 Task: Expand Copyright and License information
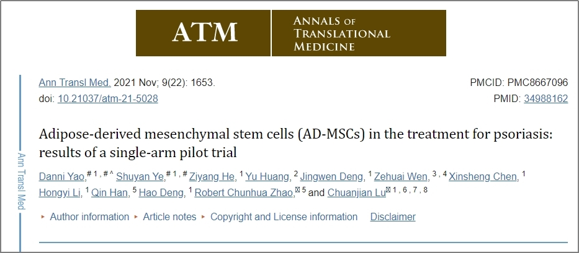(x=284, y=217)
